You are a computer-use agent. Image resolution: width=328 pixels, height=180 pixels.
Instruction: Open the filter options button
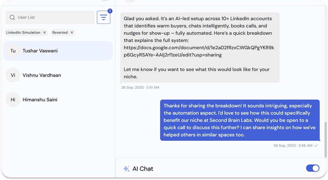pos(104,18)
